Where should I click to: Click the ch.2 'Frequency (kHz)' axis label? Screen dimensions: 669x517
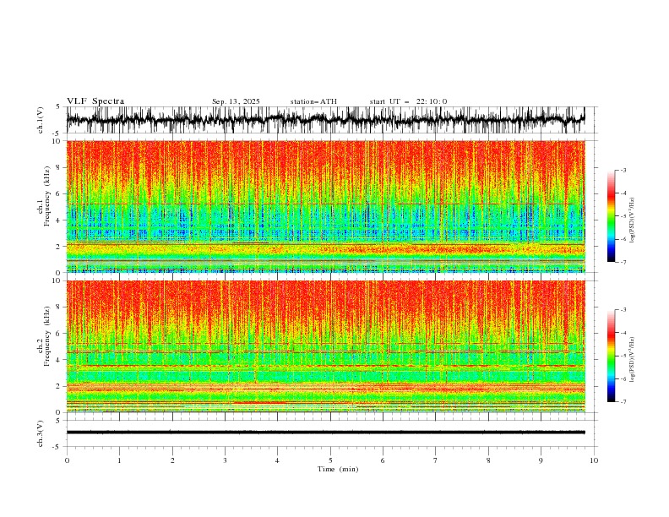click(x=47, y=336)
